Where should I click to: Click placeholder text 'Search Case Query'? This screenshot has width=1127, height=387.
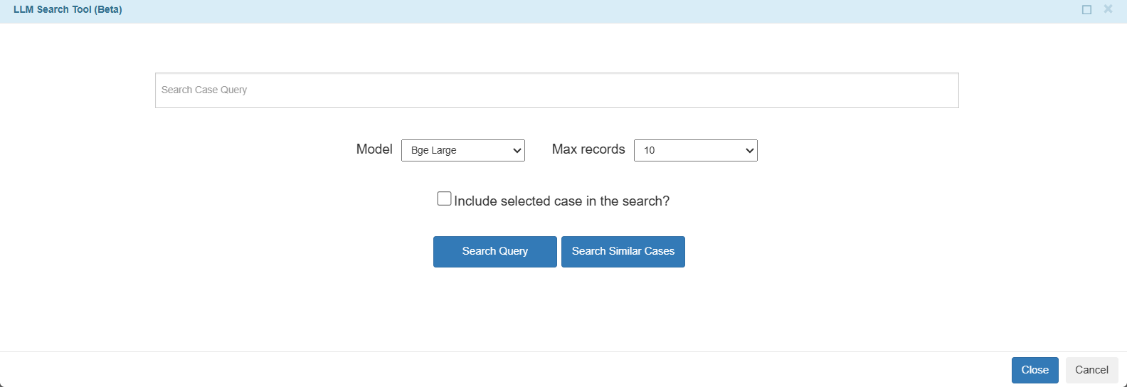coord(204,90)
